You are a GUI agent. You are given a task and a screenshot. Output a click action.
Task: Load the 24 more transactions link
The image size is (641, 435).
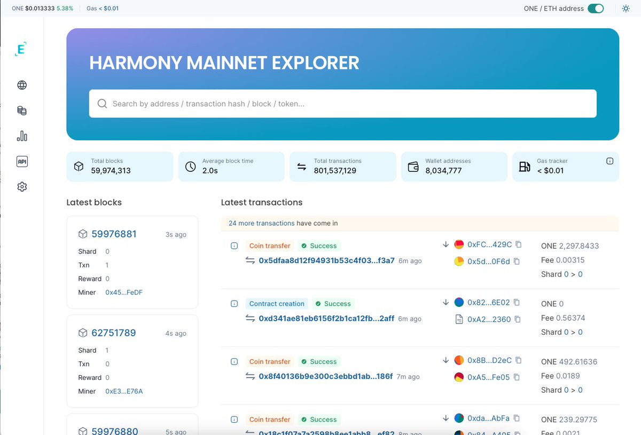click(x=261, y=223)
